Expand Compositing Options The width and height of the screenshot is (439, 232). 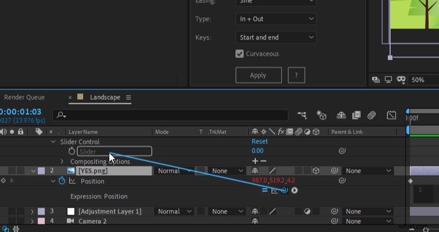(62, 161)
